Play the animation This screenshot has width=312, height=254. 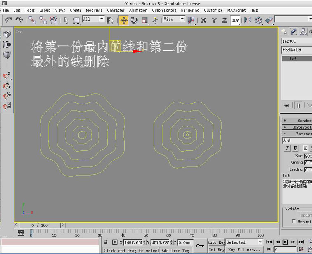point(285,242)
